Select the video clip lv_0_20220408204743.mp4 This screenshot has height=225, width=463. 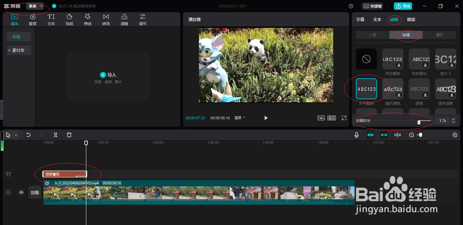[x=199, y=192]
